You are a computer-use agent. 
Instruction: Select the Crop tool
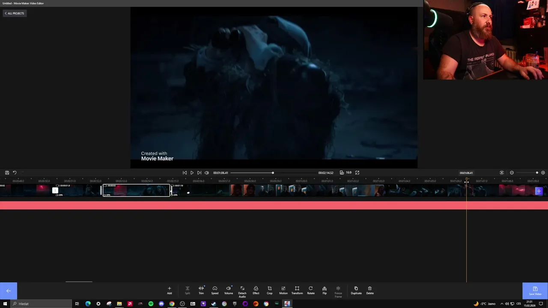270,290
